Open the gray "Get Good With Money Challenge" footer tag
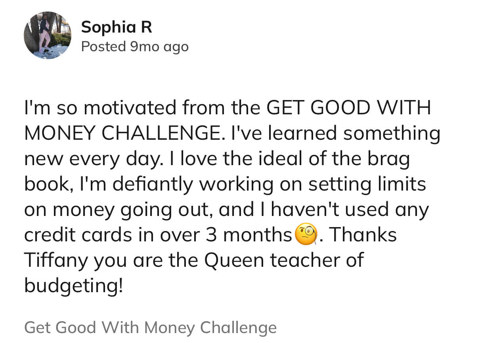Image resolution: width=478 pixels, height=343 pixels. [x=150, y=328]
